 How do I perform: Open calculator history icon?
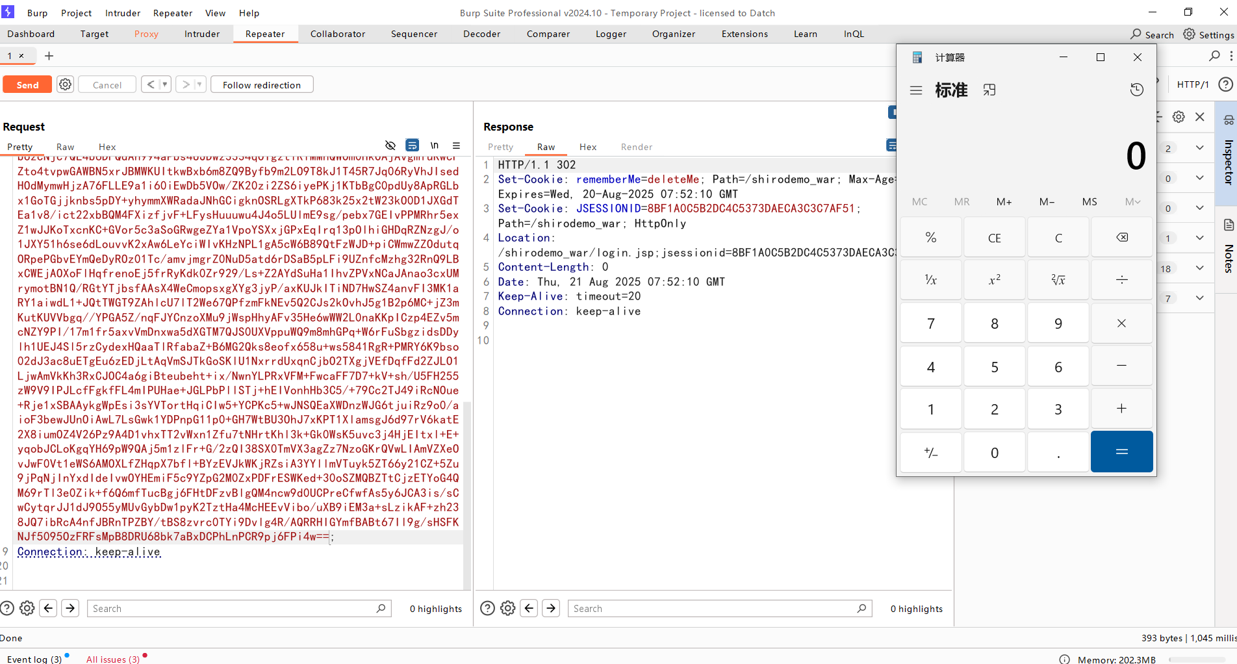tap(1136, 90)
